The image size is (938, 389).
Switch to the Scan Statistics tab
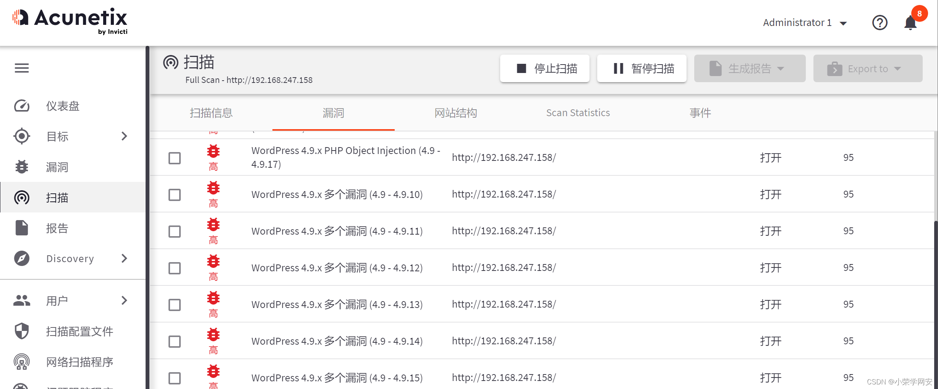point(578,113)
